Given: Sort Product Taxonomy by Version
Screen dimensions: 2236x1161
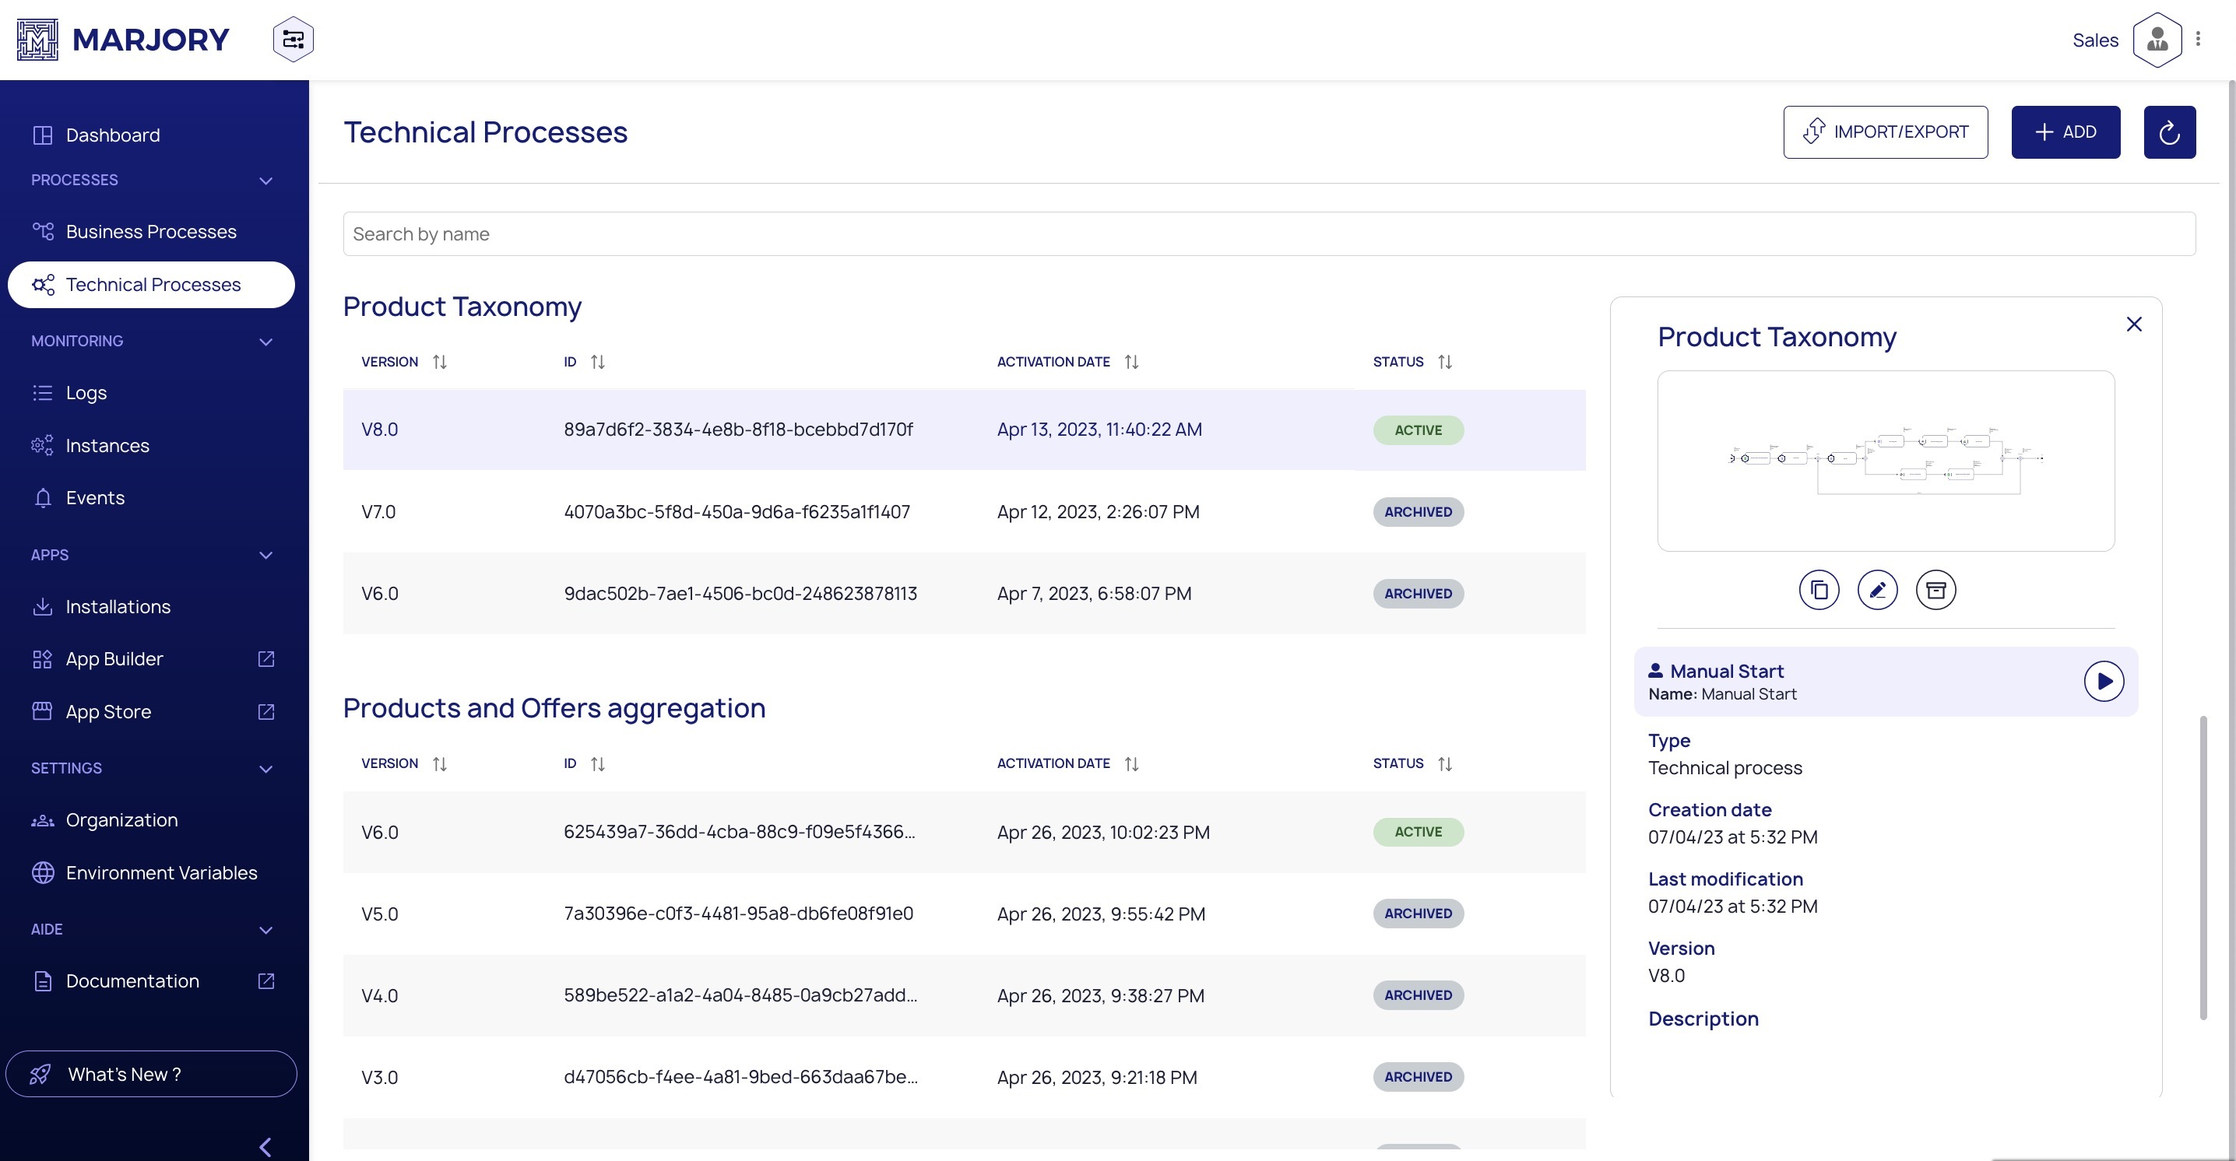Looking at the screenshot, I should pos(439,362).
